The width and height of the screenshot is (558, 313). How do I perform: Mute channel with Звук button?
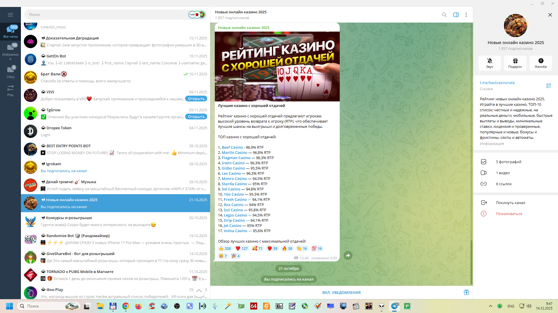coord(489,63)
